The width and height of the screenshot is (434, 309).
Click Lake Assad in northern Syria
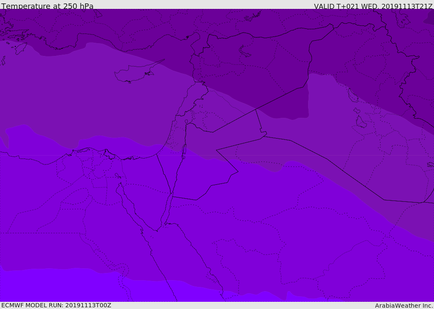tap(245, 51)
